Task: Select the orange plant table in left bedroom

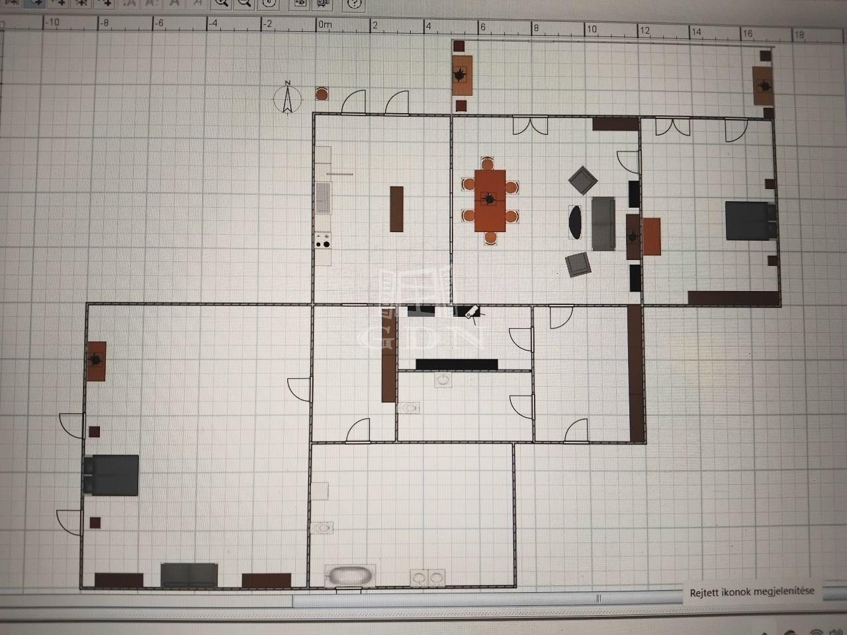Action: 96,361
